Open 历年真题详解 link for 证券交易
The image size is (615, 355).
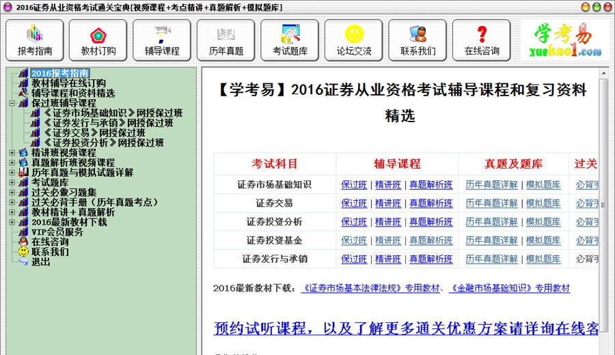click(492, 203)
